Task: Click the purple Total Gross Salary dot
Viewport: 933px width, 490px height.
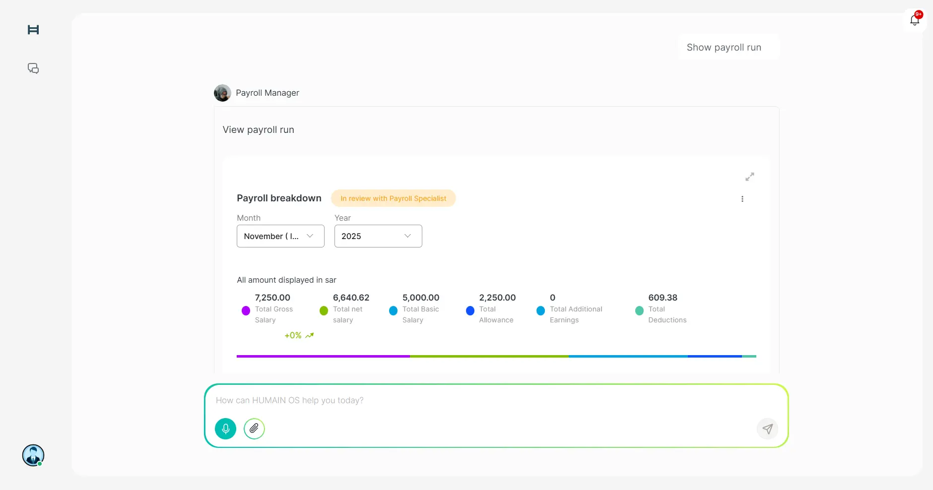Action: 246,310
